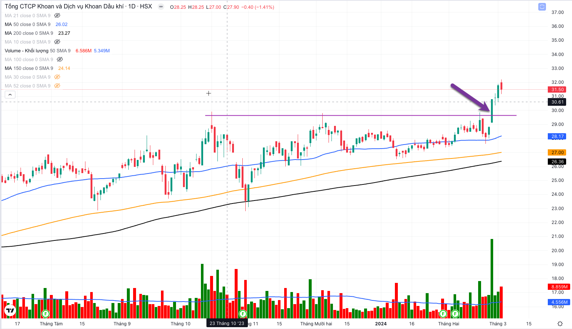Click the close price C27.90
572x329 pixels.
click(x=231, y=7)
